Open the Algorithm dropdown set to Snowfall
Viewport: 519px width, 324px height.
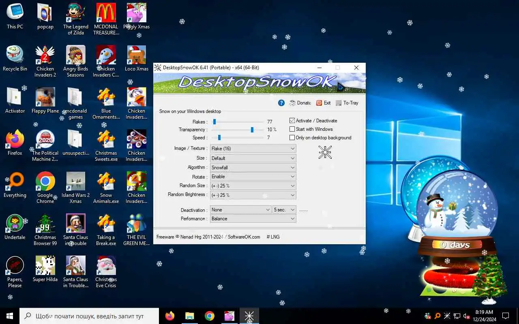coord(253,167)
